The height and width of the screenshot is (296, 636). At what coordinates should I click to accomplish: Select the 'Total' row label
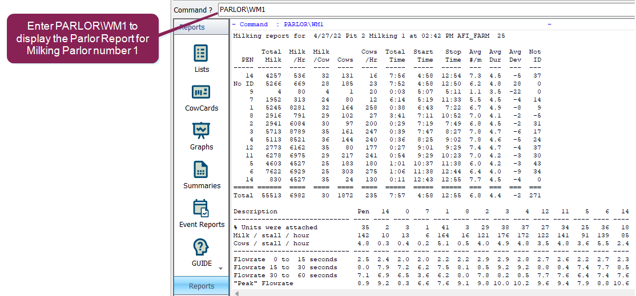tap(243, 195)
